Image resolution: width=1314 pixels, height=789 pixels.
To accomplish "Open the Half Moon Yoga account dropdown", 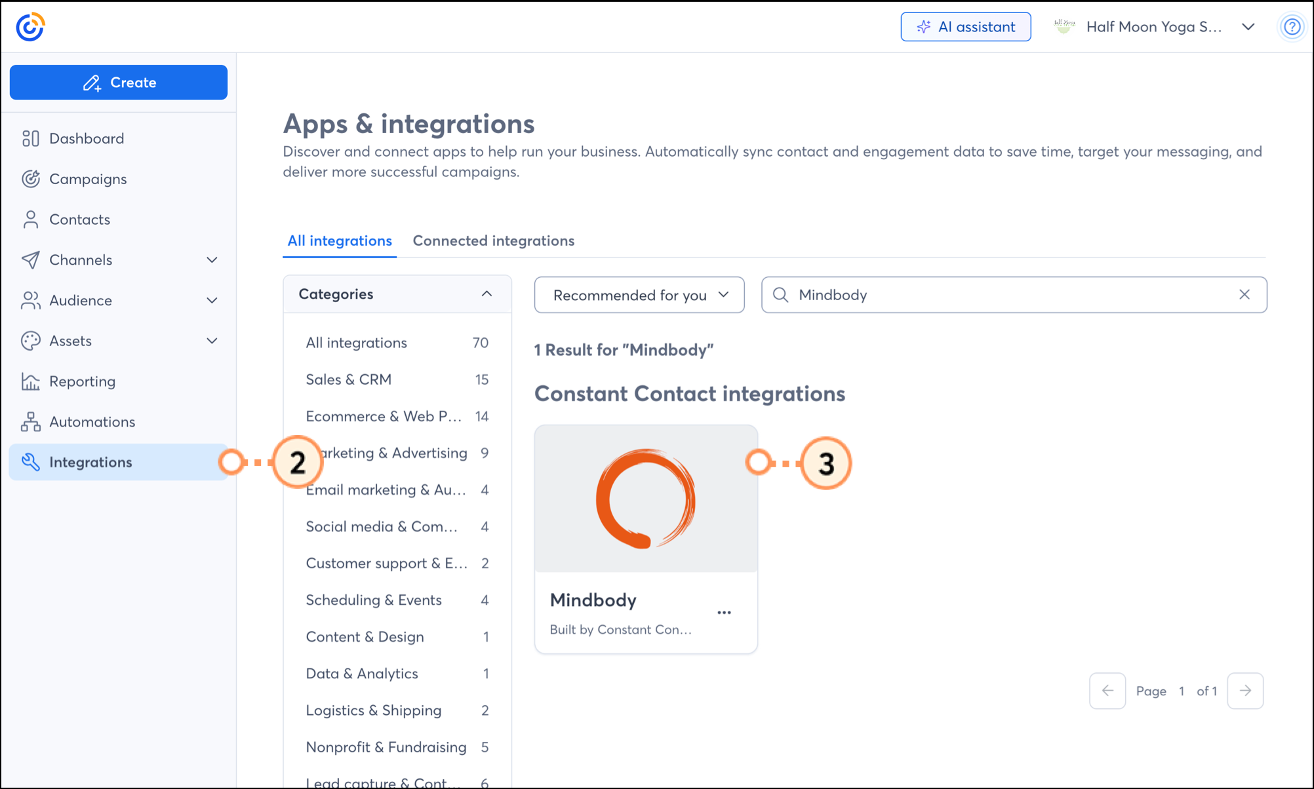I will coord(1248,27).
